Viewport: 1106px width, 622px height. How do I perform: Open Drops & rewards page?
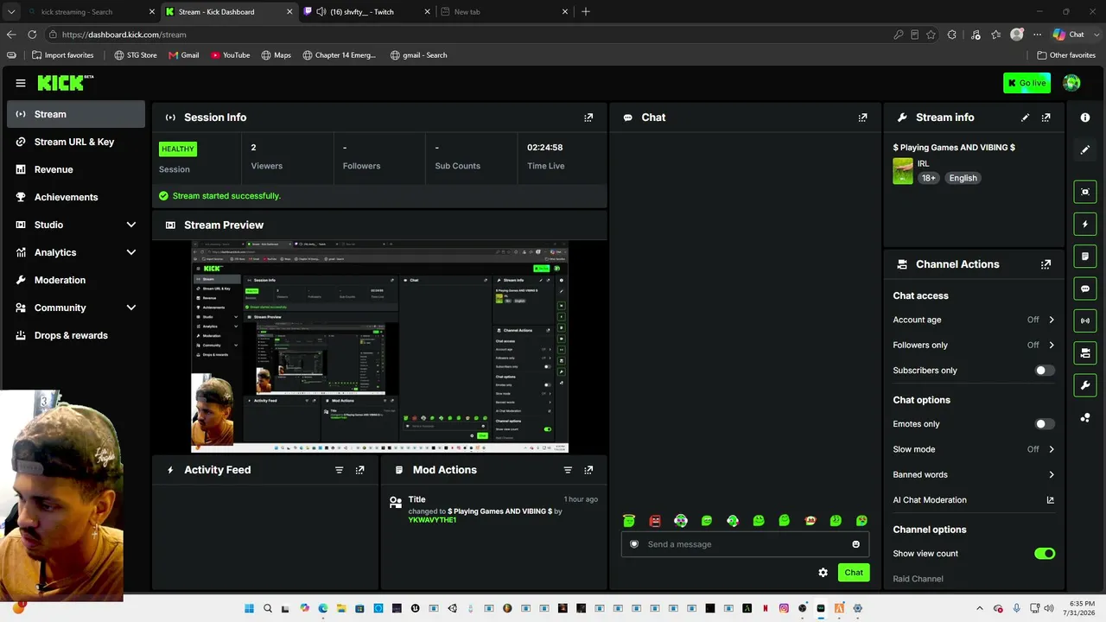(76, 335)
